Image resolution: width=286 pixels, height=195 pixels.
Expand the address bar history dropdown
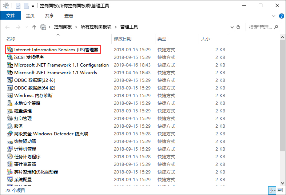[232, 27]
